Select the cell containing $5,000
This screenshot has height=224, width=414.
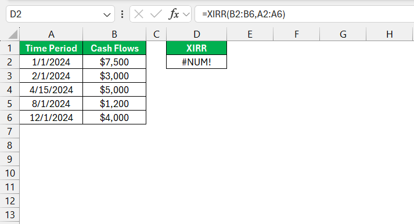114,90
